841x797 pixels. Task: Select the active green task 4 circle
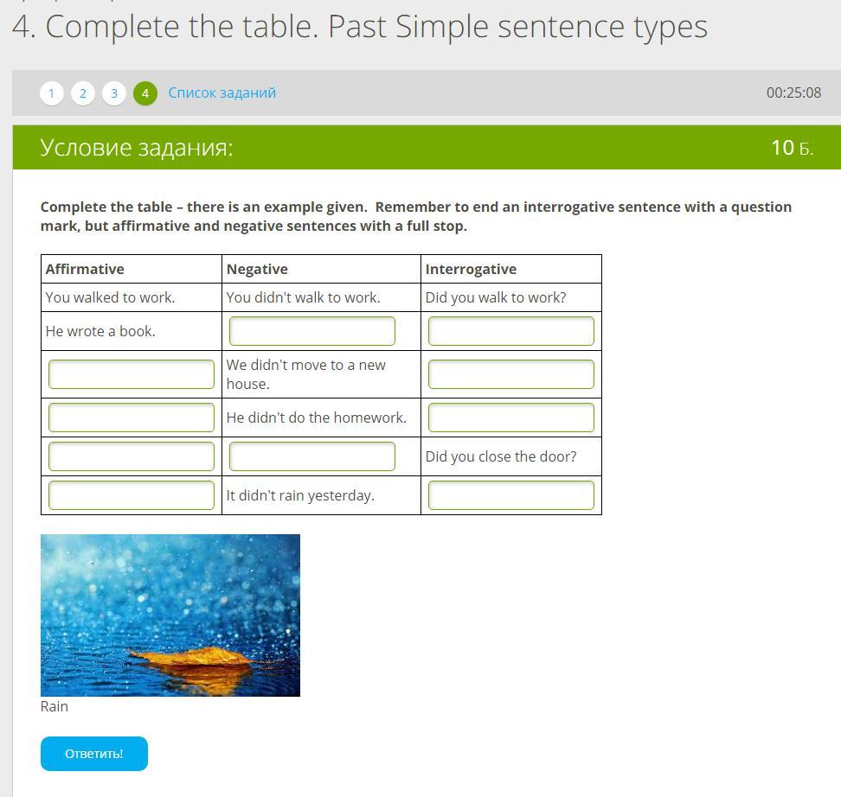[x=145, y=93]
